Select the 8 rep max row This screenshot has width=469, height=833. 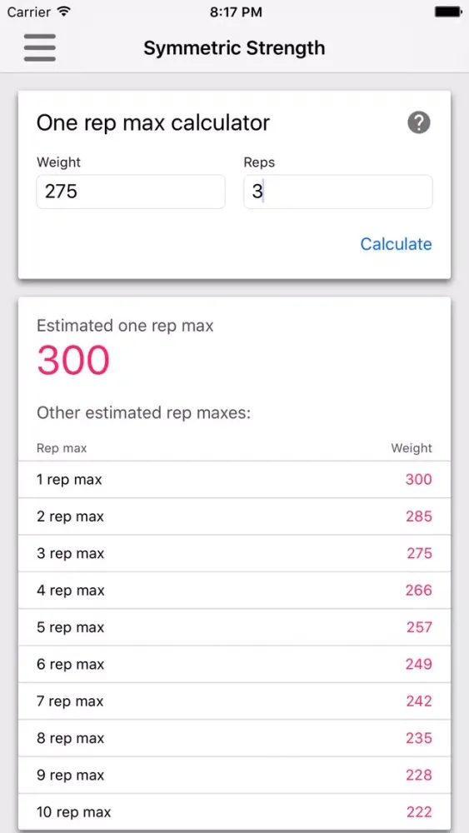234,738
